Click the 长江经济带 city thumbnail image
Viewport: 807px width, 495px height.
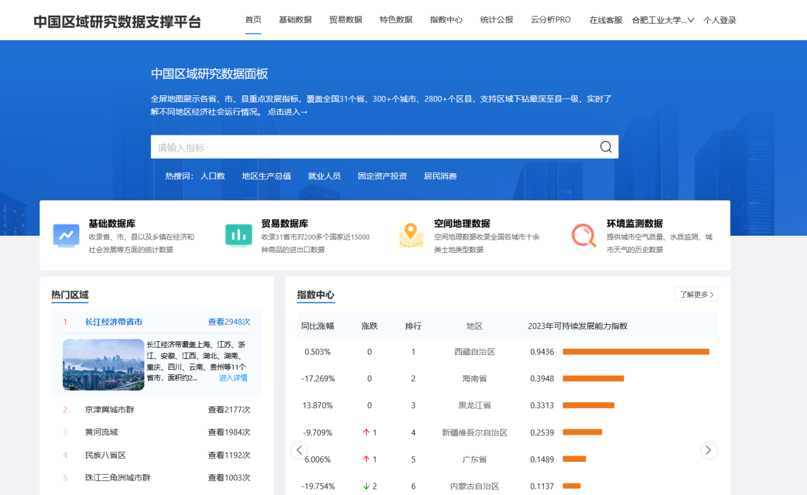click(x=103, y=365)
